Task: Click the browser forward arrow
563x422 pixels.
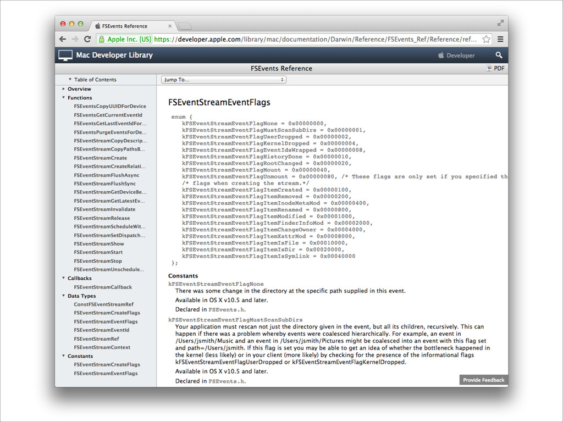Action: (75, 39)
